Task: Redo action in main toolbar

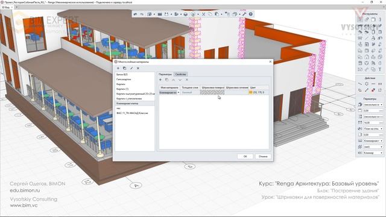Action: pyautogui.click(x=142, y=14)
